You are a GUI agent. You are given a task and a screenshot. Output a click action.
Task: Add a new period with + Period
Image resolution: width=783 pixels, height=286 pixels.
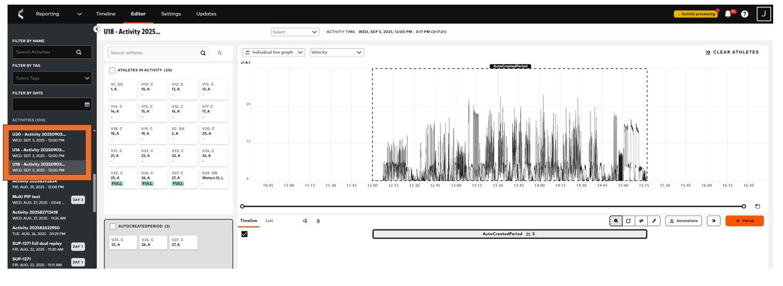744,221
